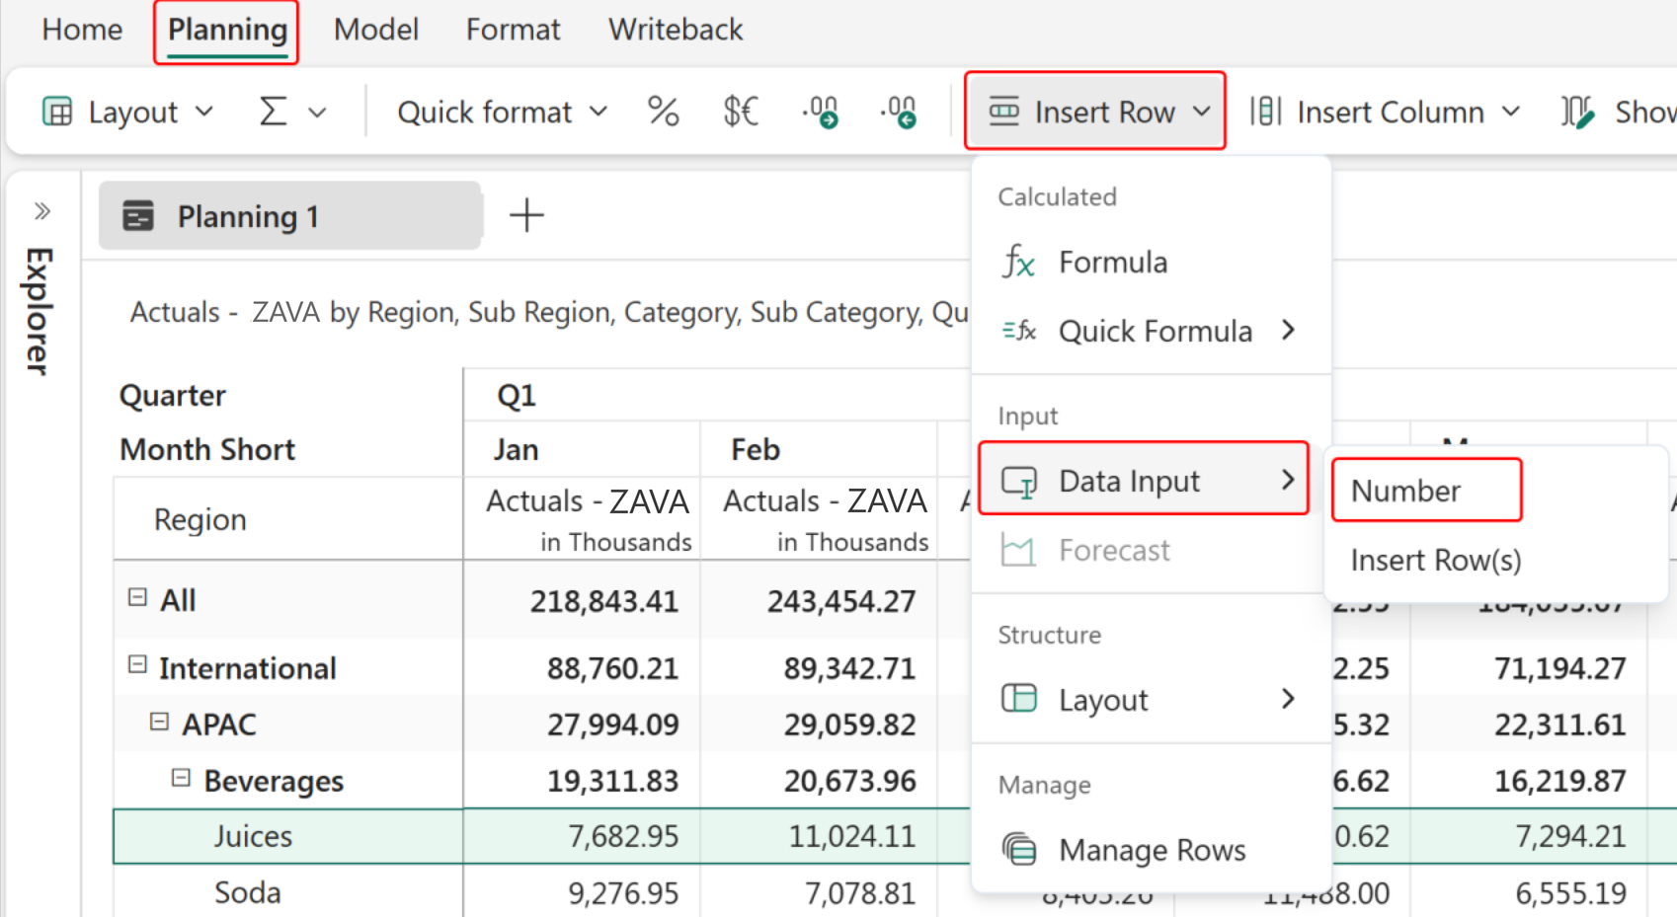Click the sigma totals icon

(x=273, y=112)
